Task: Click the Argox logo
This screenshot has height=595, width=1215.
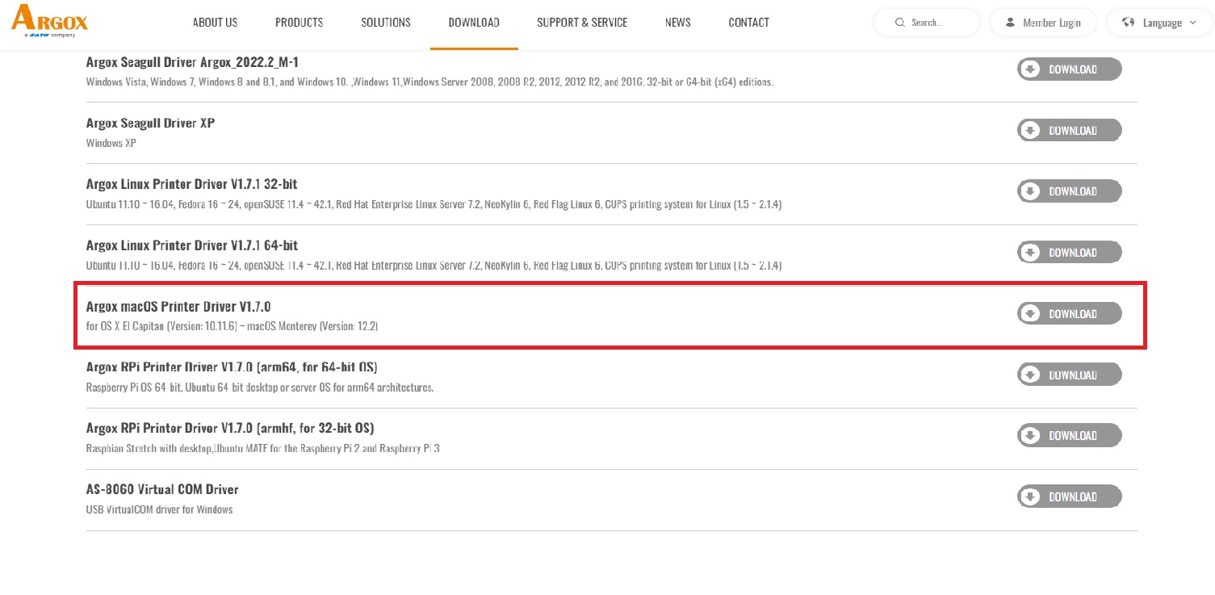Action: click(x=49, y=21)
